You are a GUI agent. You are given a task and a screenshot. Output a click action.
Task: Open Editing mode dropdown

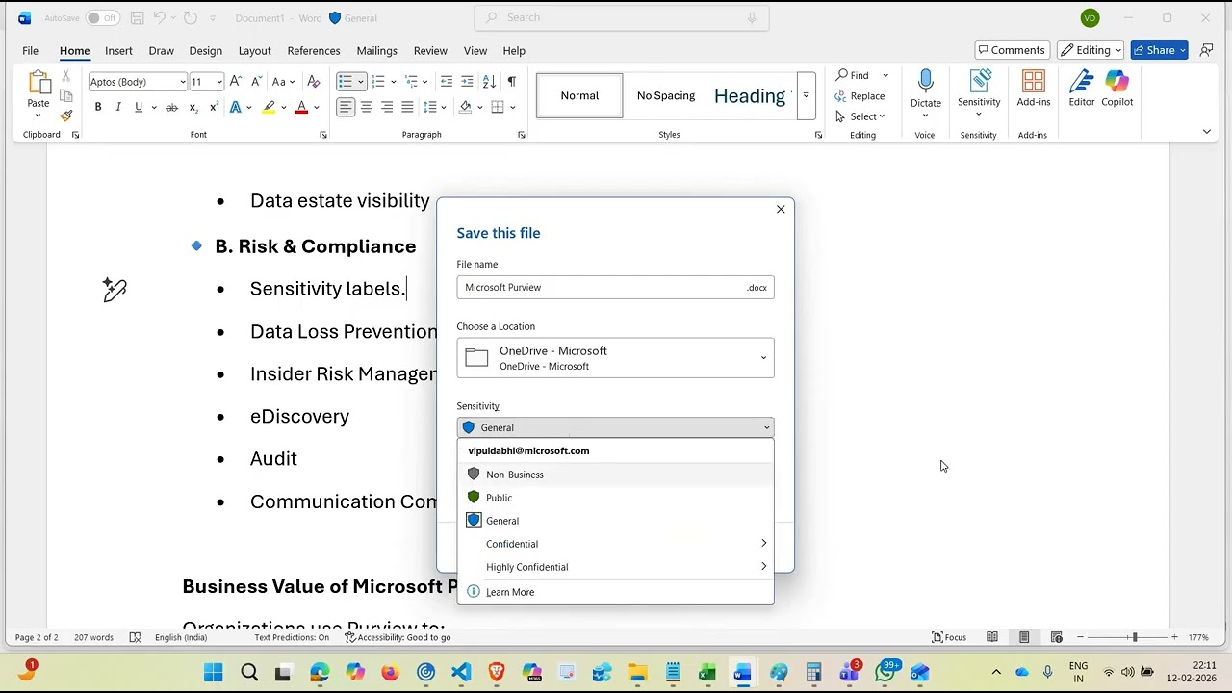point(1091,50)
